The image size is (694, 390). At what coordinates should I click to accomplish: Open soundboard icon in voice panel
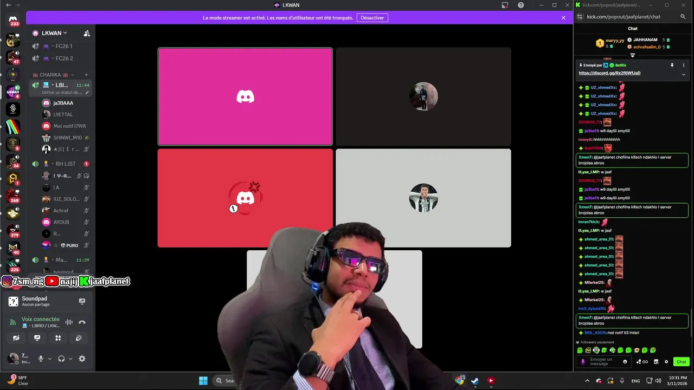coord(79,337)
